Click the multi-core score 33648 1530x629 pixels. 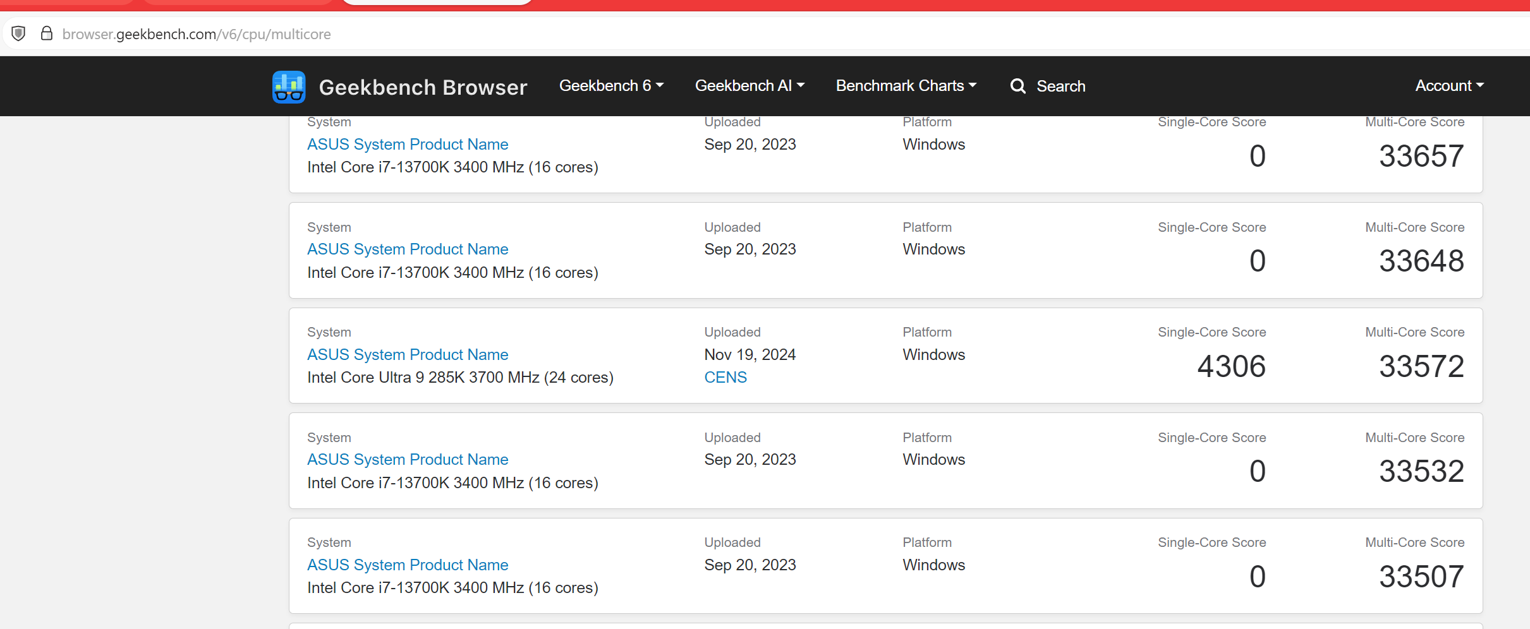(1421, 261)
